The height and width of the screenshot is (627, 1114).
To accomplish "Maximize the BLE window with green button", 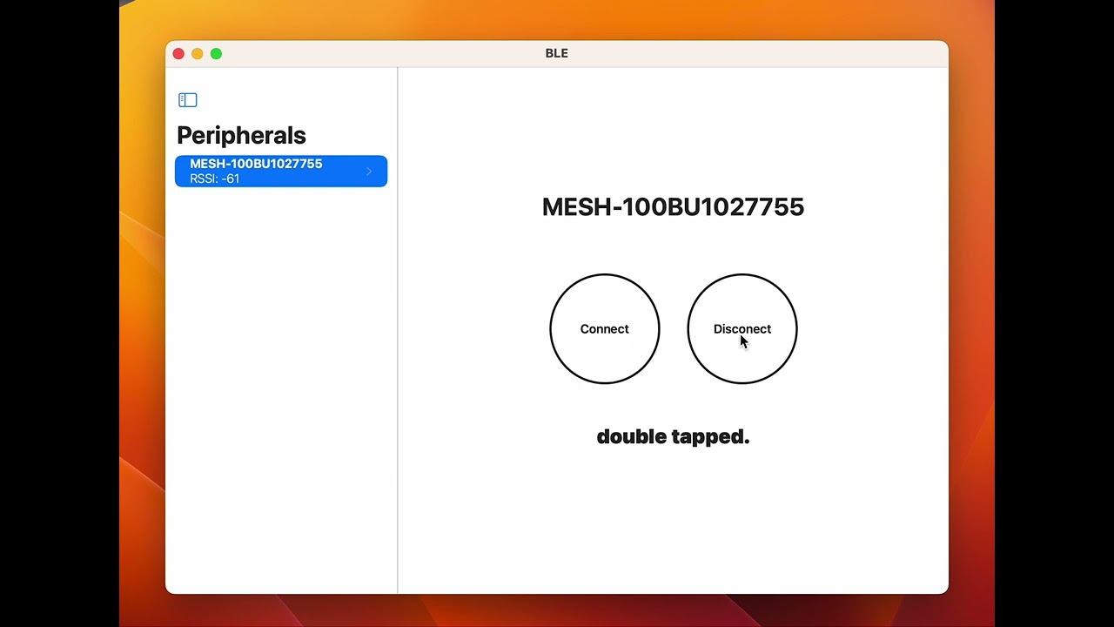I will click(x=216, y=54).
